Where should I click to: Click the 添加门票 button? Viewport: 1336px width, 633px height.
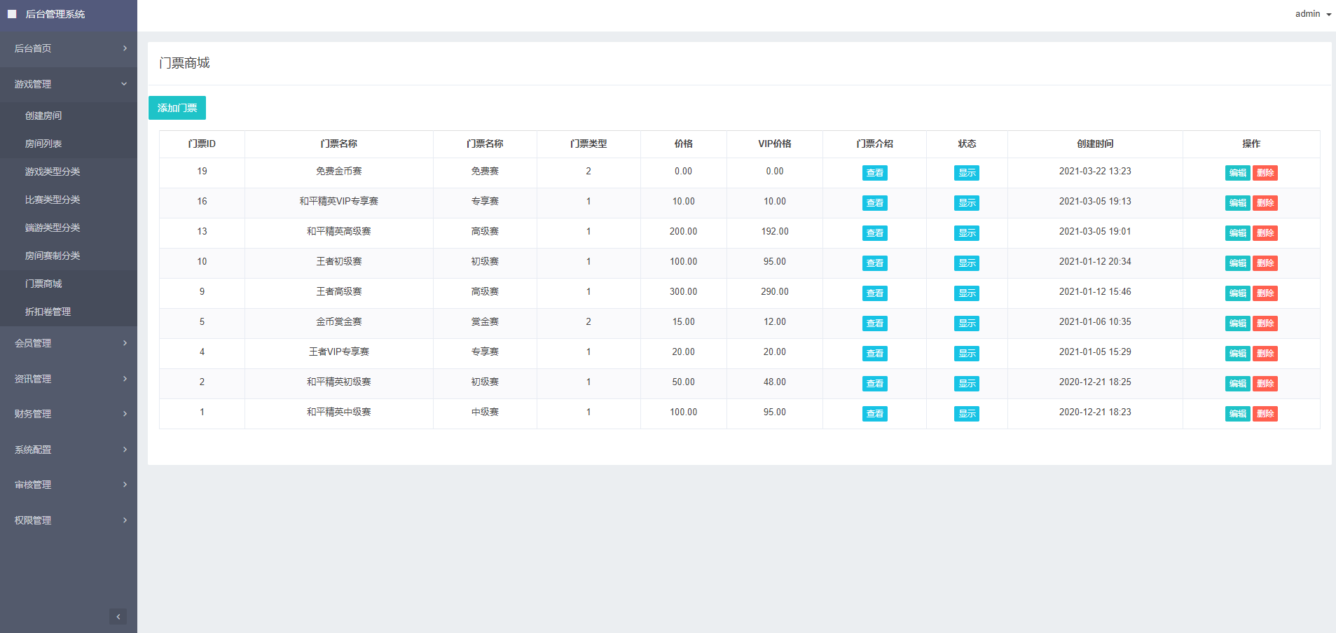(177, 108)
